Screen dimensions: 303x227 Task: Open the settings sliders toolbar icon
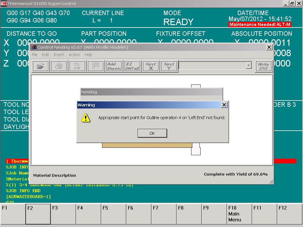[77, 66]
